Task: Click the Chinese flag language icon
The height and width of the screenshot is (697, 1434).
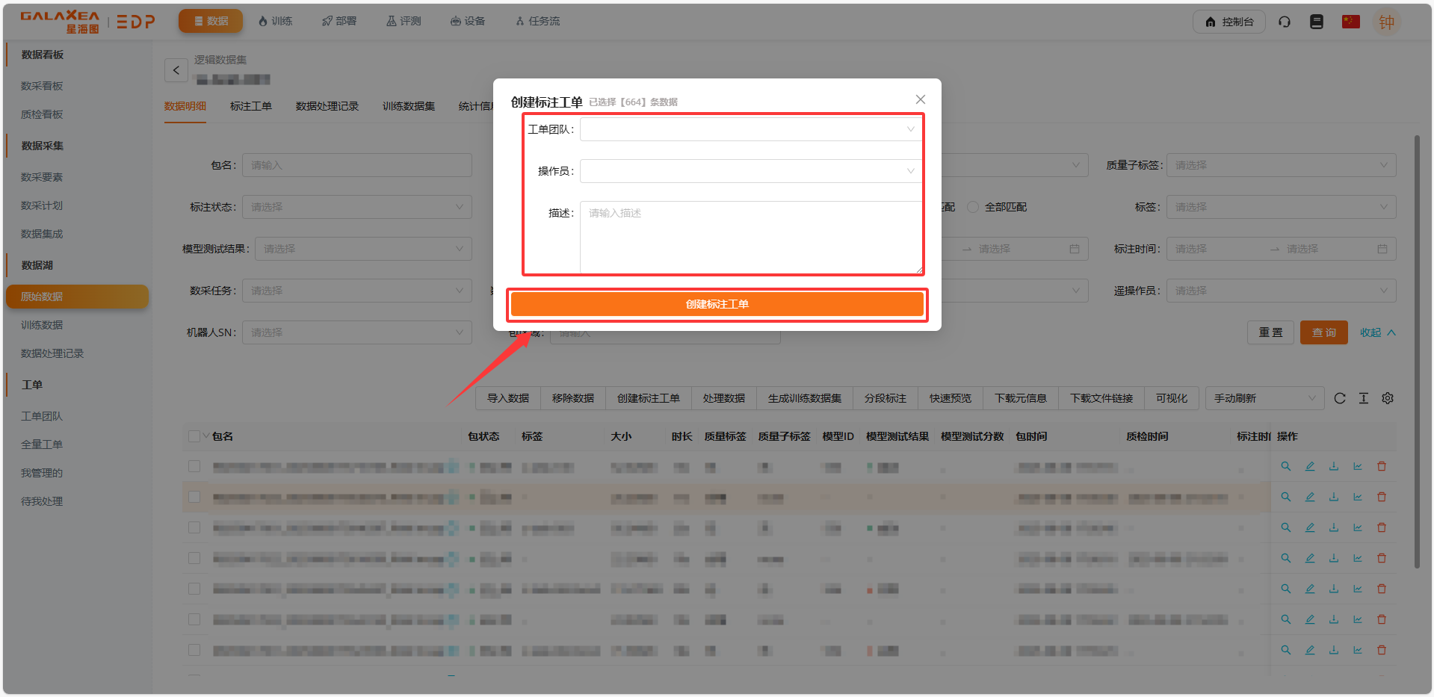Action: pos(1350,22)
